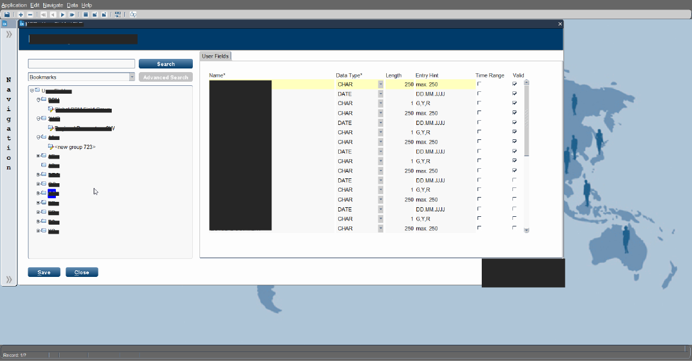Click the Save record icon in the toolbar
The image size is (692, 361).
click(7, 14)
